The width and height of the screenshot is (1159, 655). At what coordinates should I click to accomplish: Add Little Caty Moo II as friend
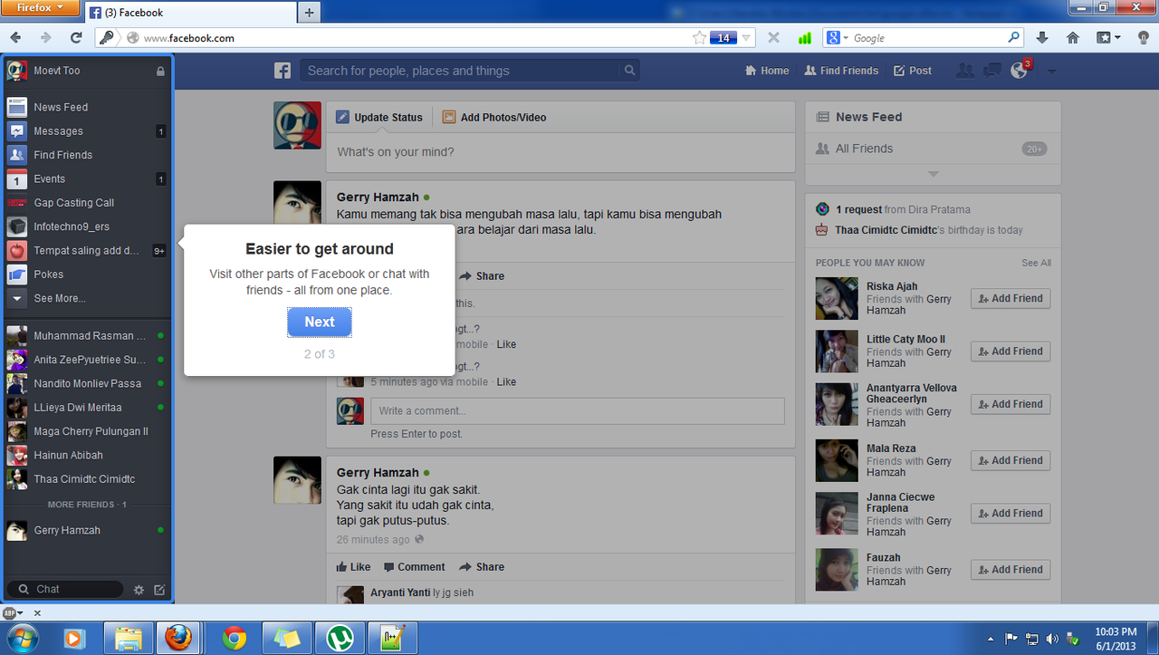click(x=1011, y=351)
